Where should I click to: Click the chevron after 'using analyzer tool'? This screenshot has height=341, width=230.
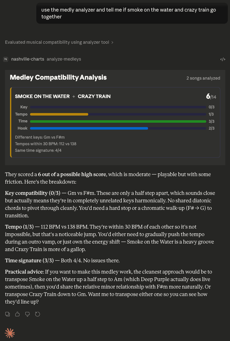tap(112, 42)
